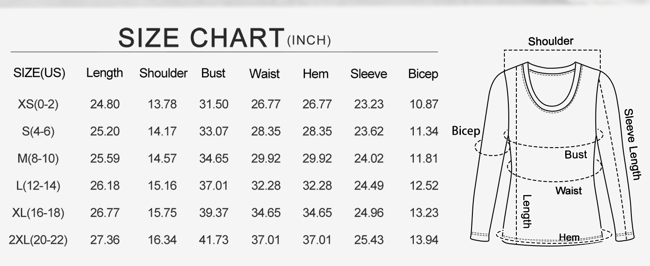
Task: Click the 41.73 bust value for 2XL
Action: tap(214, 240)
